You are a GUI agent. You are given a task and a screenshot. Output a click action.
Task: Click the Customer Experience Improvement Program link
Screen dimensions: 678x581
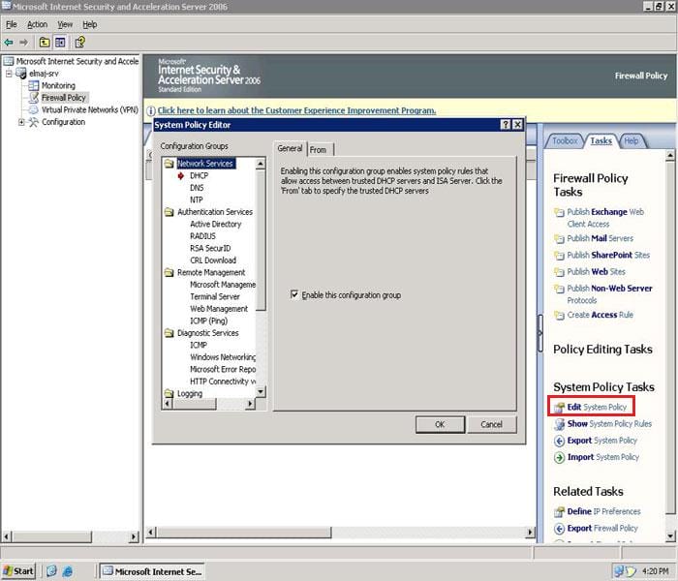point(296,110)
